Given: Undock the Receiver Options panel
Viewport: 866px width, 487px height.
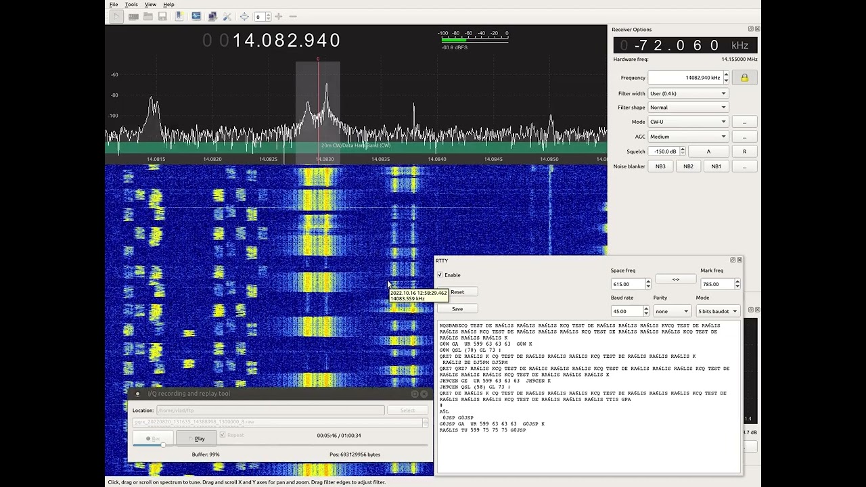Looking at the screenshot, I should [x=750, y=29].
